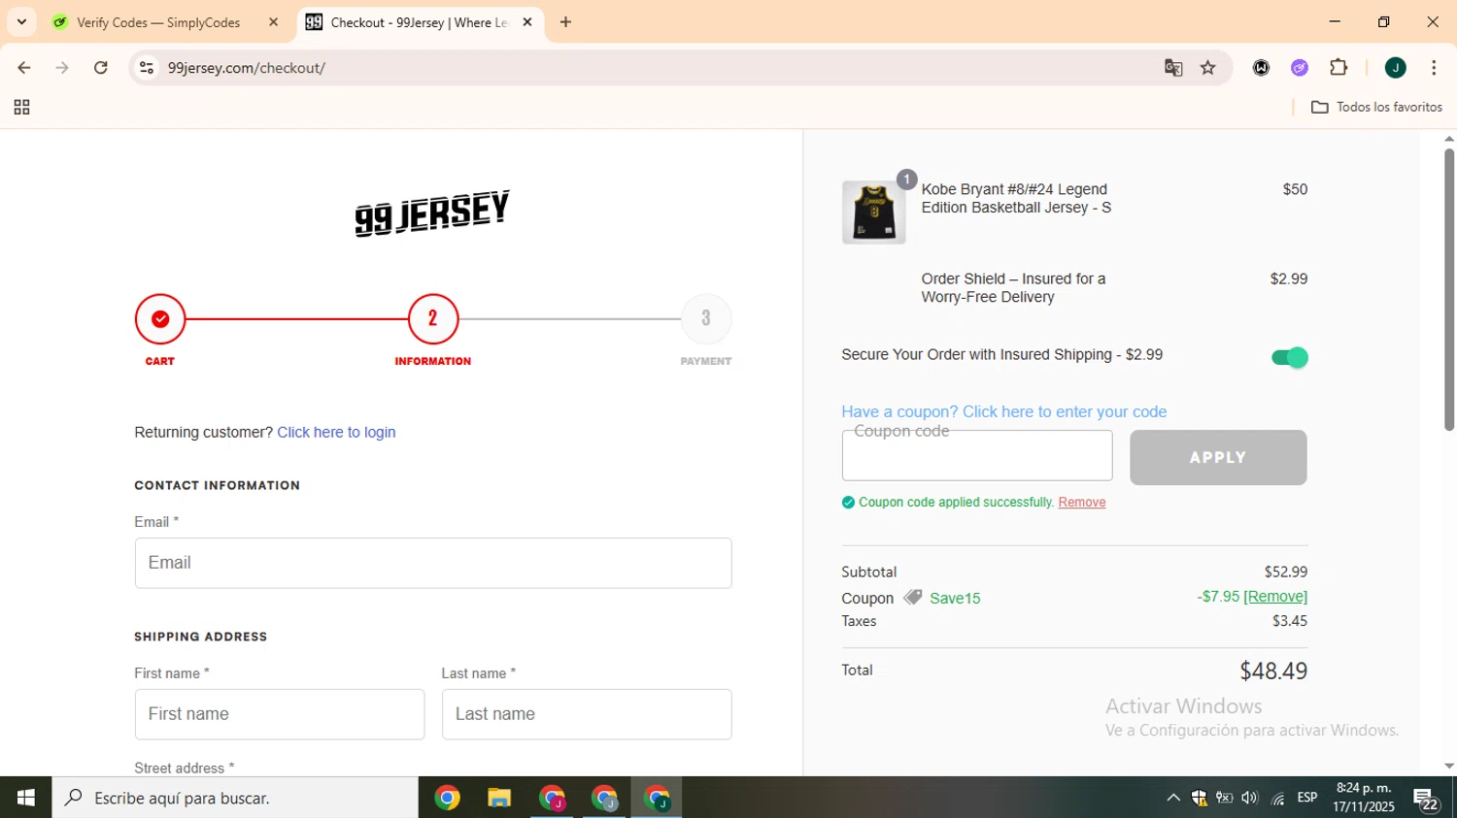Open notification center with 22 badge
1457x818 pixels.
pos(1426,800)
